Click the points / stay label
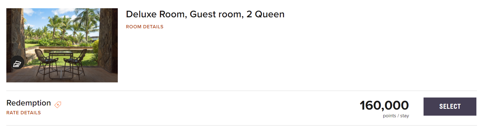The width and height of the screenshot is (483, 128). pyautogui.click(x=396, y=116)
